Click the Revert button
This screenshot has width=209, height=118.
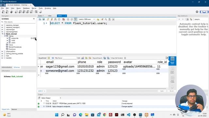pos(172,91)
